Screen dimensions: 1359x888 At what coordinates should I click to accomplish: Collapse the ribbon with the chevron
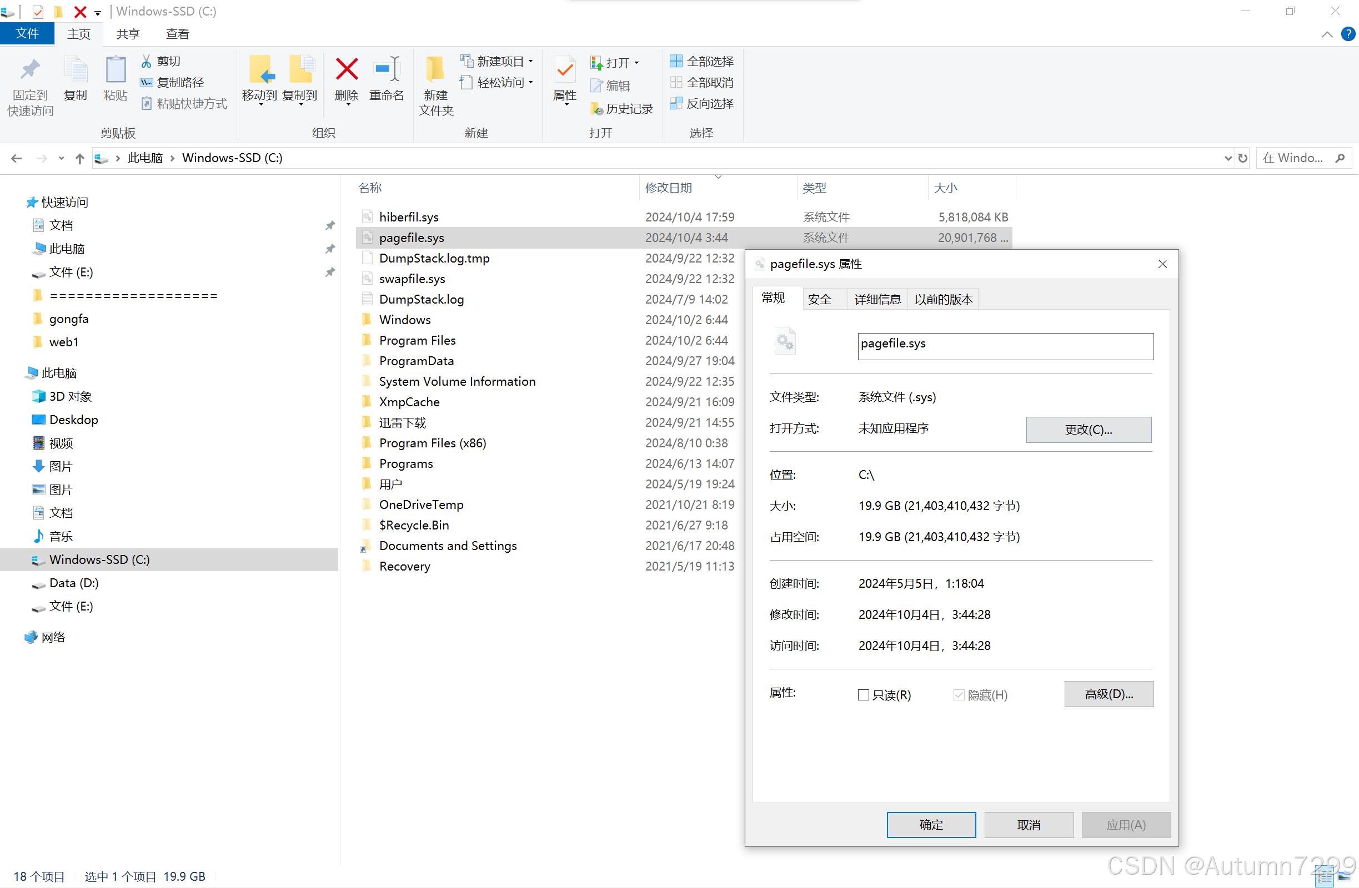click(1327, 34)
